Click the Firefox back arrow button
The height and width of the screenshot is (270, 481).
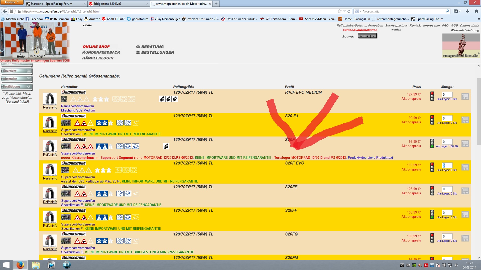click(5, 11)
